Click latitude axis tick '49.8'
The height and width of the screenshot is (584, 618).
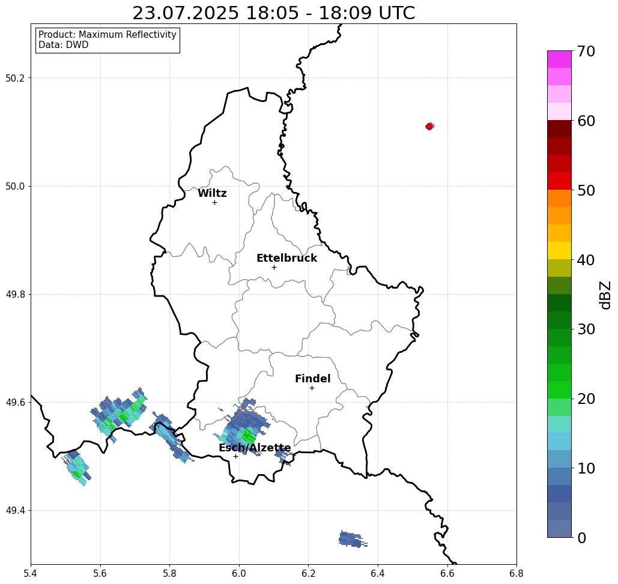[x=15, y=295]
